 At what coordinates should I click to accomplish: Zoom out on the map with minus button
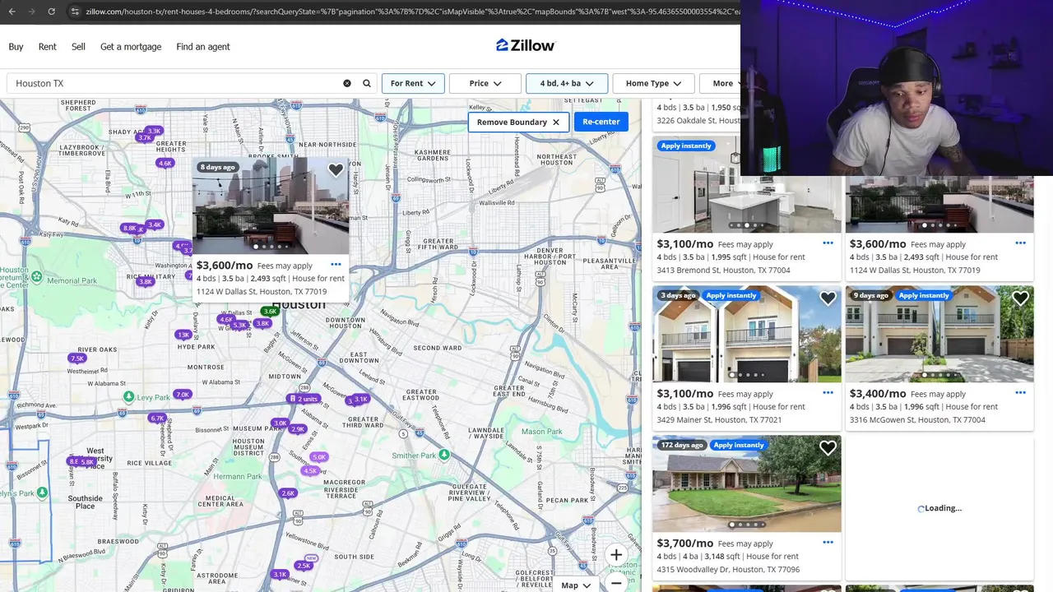point(616,583)
